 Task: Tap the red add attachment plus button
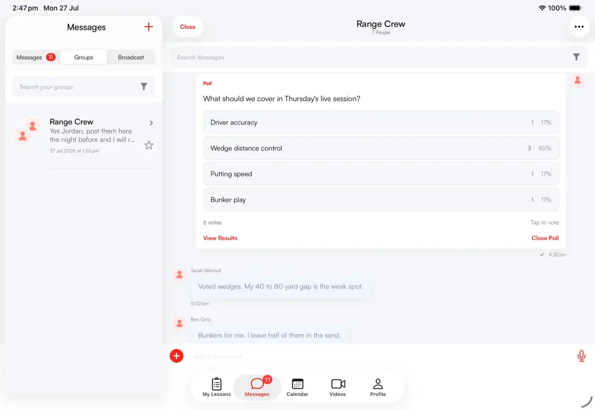coord(177,356)
